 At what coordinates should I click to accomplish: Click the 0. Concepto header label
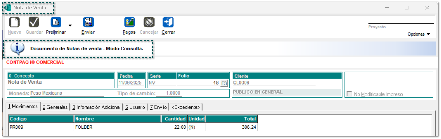(x=21, y=76)
